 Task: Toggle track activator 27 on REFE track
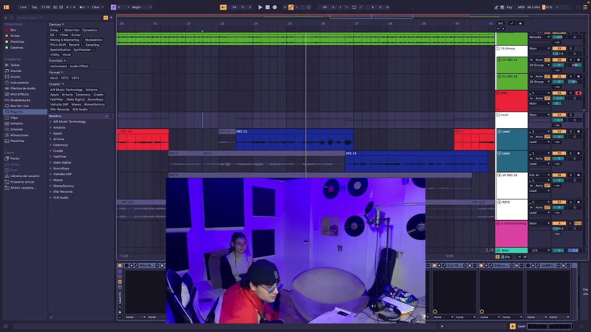coord(559,202)
